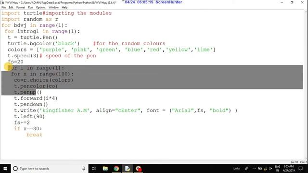The height and width of the screenshot is (173, 308).
Task: Switch to the Python IDLE taskbar icon
Action: (127, 169)
